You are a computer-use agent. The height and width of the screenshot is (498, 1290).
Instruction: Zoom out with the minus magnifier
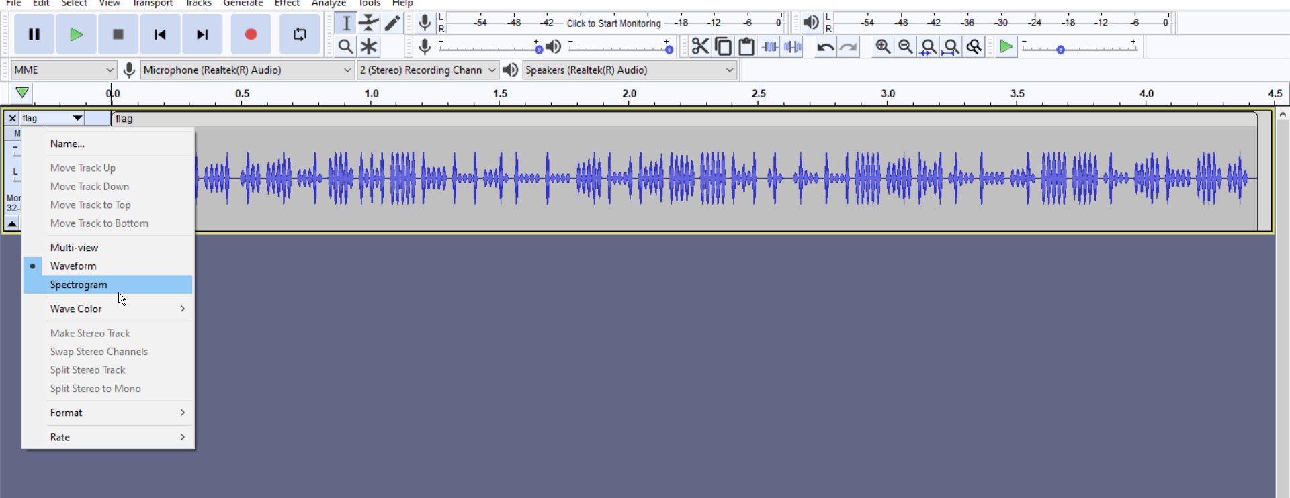click(x=906, y=46)
